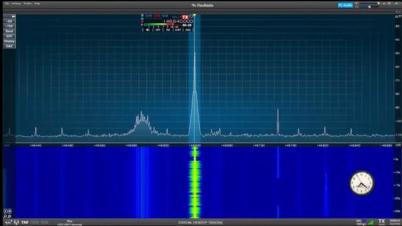
Task: Add a tracking notch with +TNF button
Action: (9, 26)
